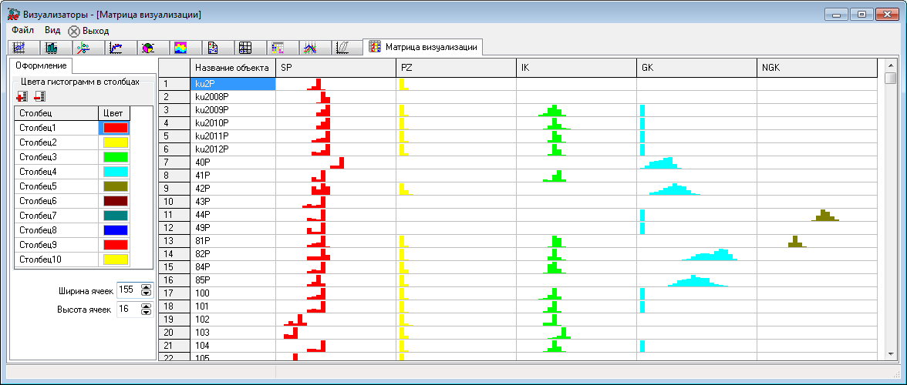Click the NGK column header

(817, 68)
